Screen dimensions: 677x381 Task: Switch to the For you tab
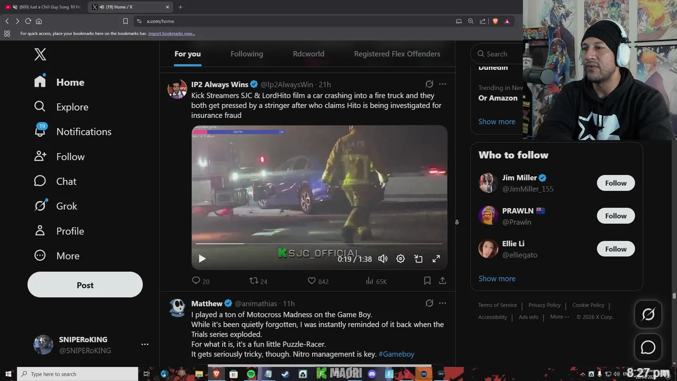[188, 54]
